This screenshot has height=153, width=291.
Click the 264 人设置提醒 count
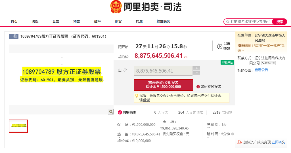190,112
